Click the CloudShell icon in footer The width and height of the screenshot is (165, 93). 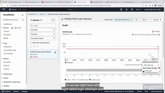click(3, 91)
